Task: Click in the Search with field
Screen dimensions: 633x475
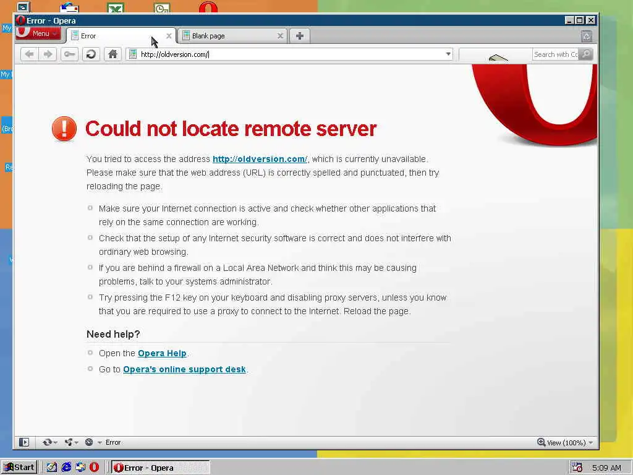Action: (556, 54)
